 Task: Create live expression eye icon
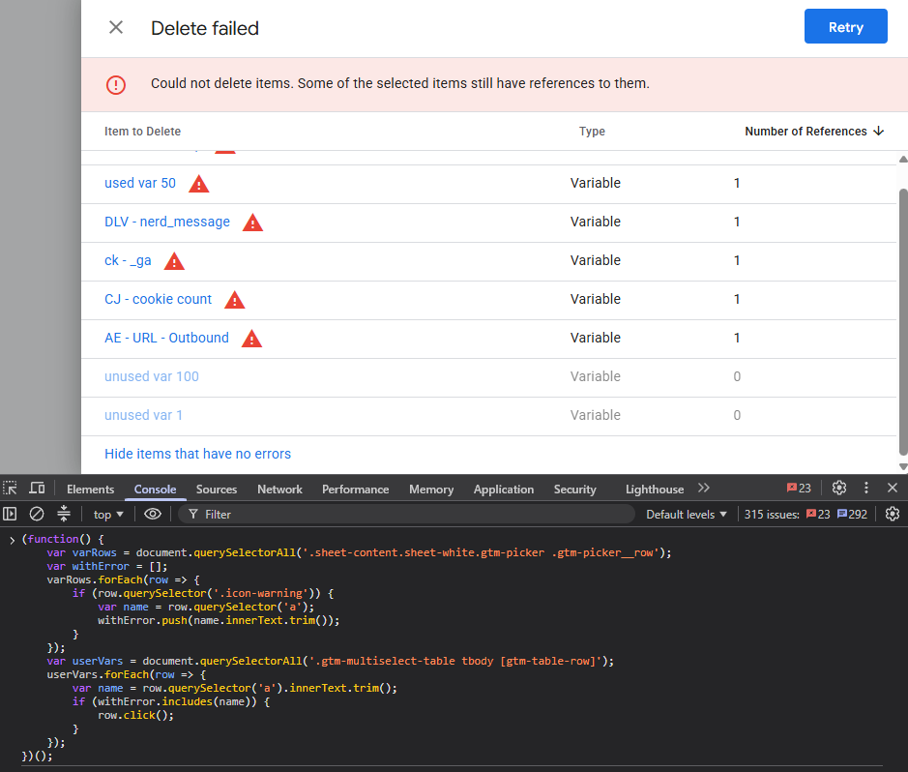point(152,514)
